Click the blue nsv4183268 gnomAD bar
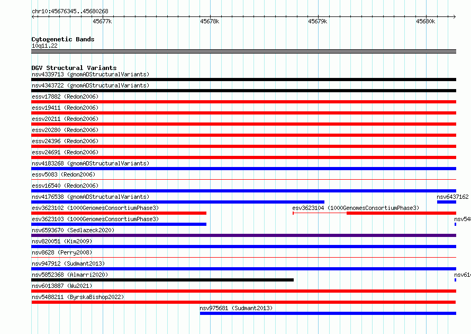471x334 pixels. click(243, 169)
